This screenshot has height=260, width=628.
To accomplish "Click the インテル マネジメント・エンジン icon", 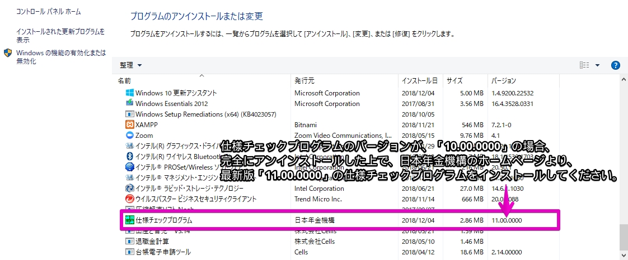I will tap(129, 177).
